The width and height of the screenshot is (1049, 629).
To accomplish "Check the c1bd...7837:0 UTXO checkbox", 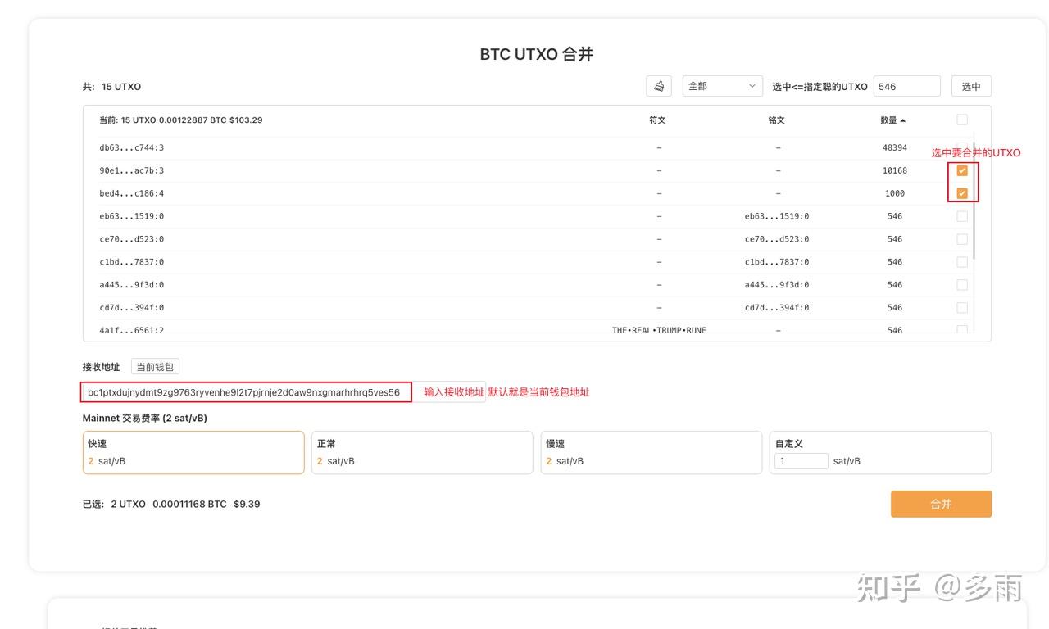I will tap(962, 262).
